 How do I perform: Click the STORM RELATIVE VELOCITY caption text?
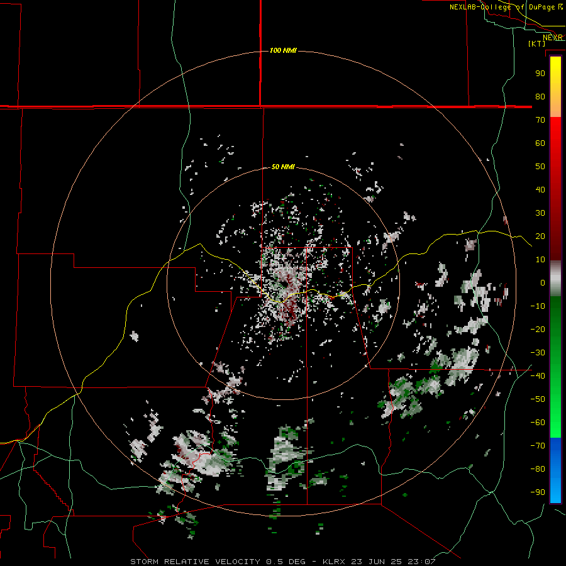195,562
